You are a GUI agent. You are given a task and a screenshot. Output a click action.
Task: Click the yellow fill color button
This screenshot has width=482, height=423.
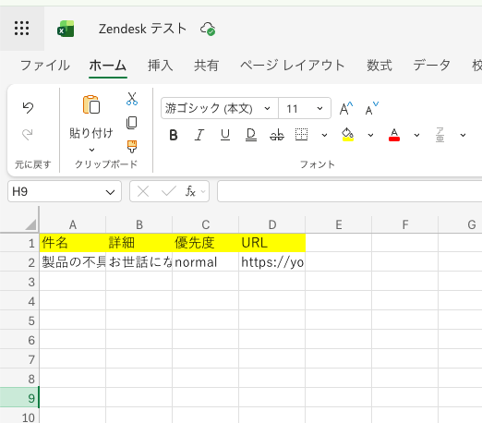[x=348, y=135]
